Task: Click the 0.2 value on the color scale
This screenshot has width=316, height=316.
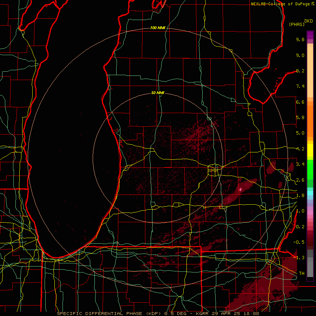Action: 300,227
